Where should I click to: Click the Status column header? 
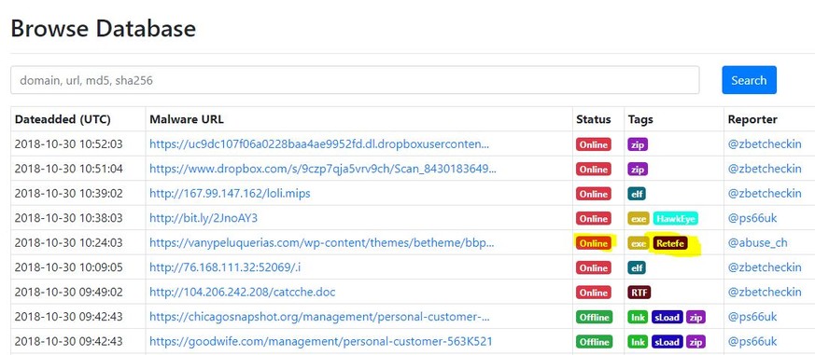pos(594,119)
